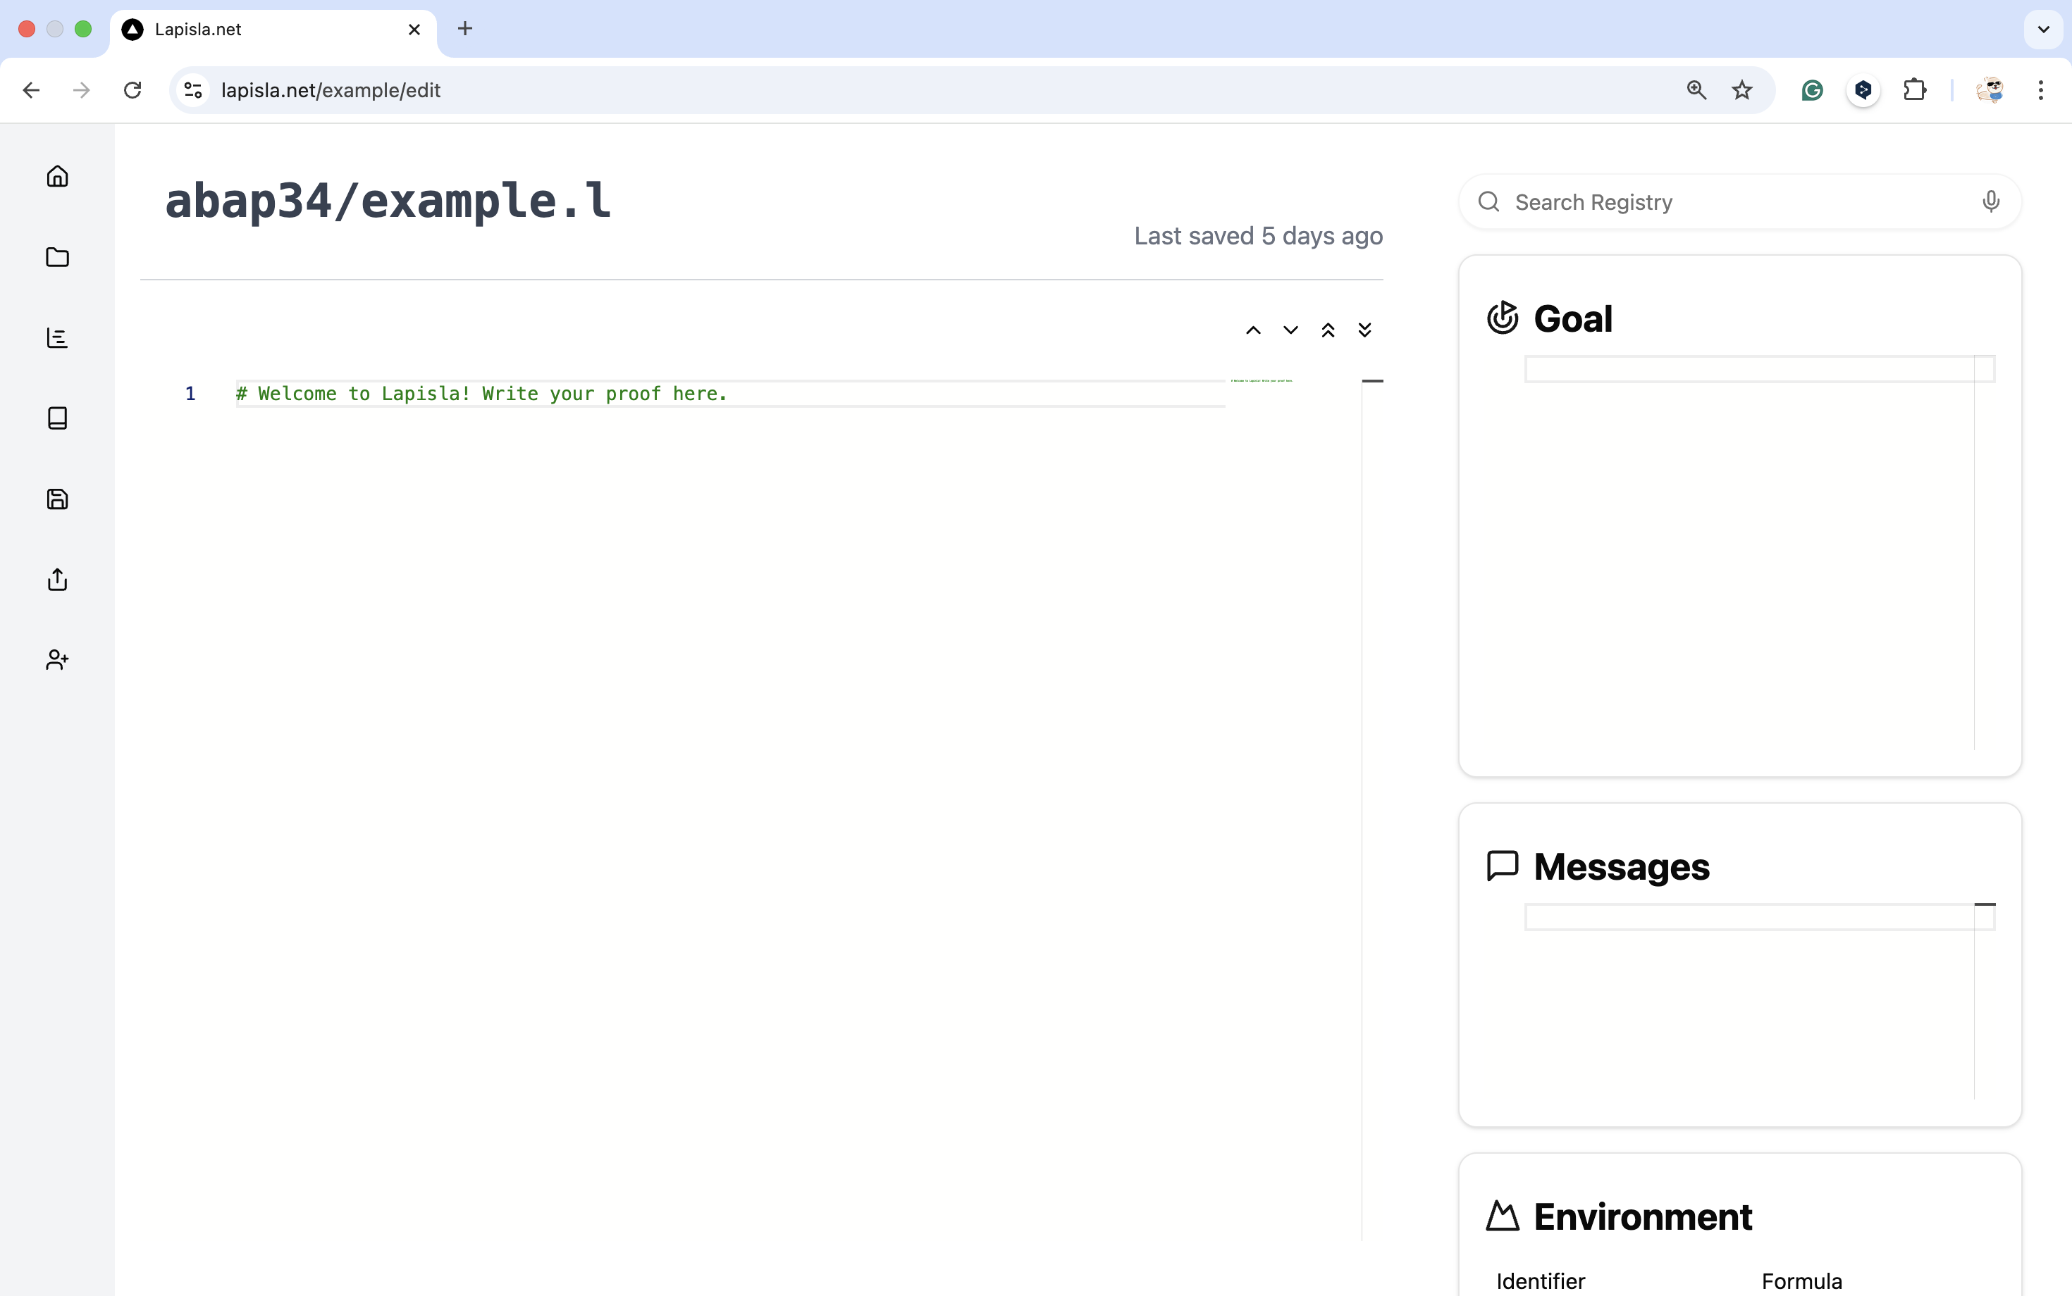Bookmark this page with star icon
The width and height of the screenshot is (2072, 1296).
point(1741,90)
